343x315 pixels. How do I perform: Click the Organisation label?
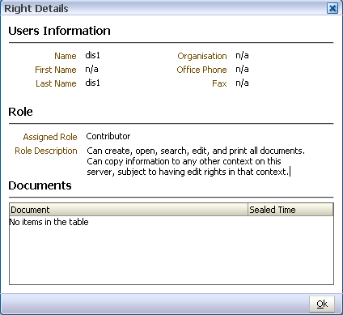pos(202,56)
